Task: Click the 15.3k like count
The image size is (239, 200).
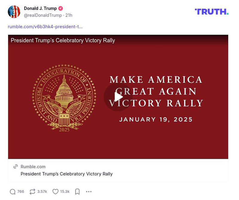Action: coord(64,191)
